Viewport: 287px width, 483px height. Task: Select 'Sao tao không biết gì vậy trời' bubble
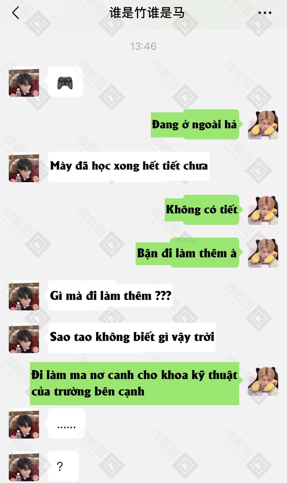132,337
